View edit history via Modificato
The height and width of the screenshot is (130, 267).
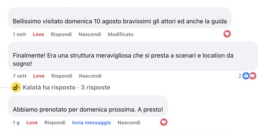coord(120,35)
